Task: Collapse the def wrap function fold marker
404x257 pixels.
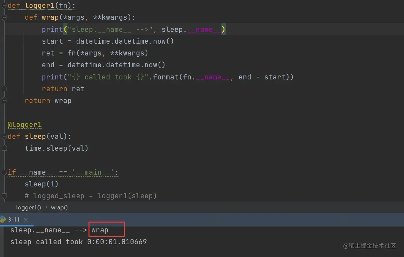Action: click(4, 17)
